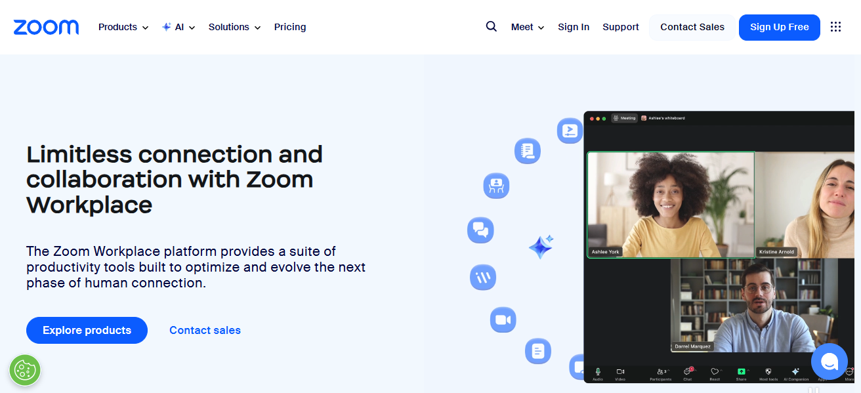Viewport: 861px width, 393px height.
Task: Switch to Ashlee's whiteboard tab
Action: (663, 118)
